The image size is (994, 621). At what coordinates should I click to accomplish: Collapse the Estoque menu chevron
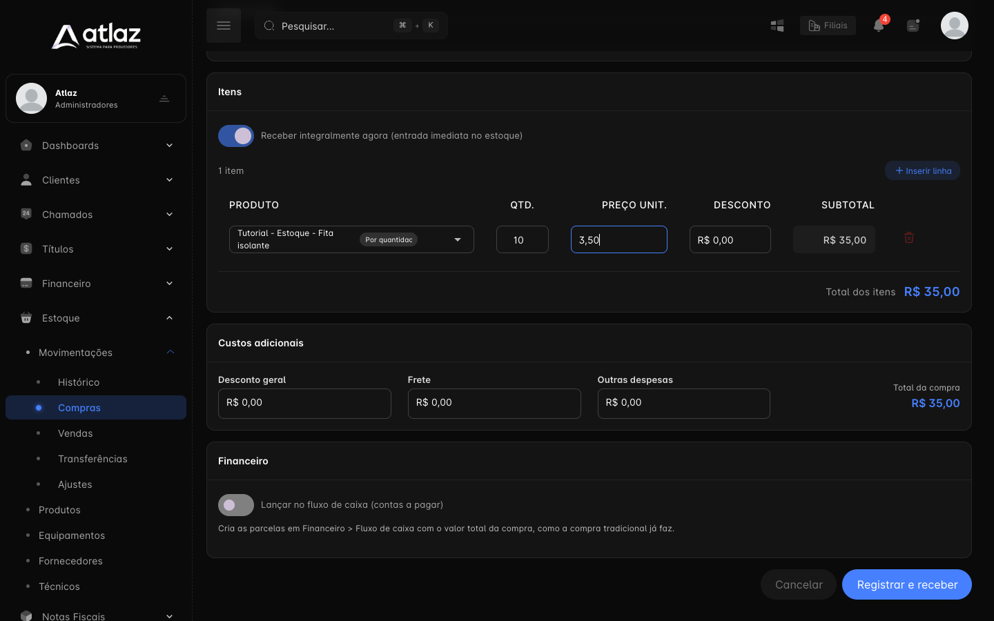(x=169, y=318)
